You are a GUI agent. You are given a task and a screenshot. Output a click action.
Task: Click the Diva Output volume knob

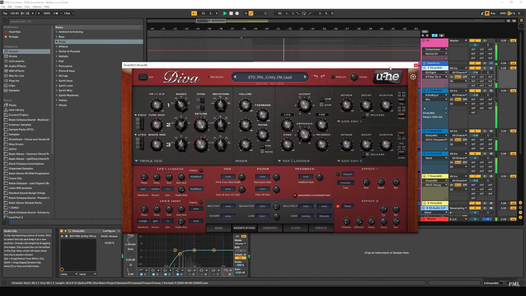click(x=354, y=77)
